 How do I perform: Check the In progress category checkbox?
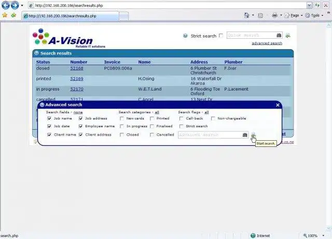[x=122, y=126]
